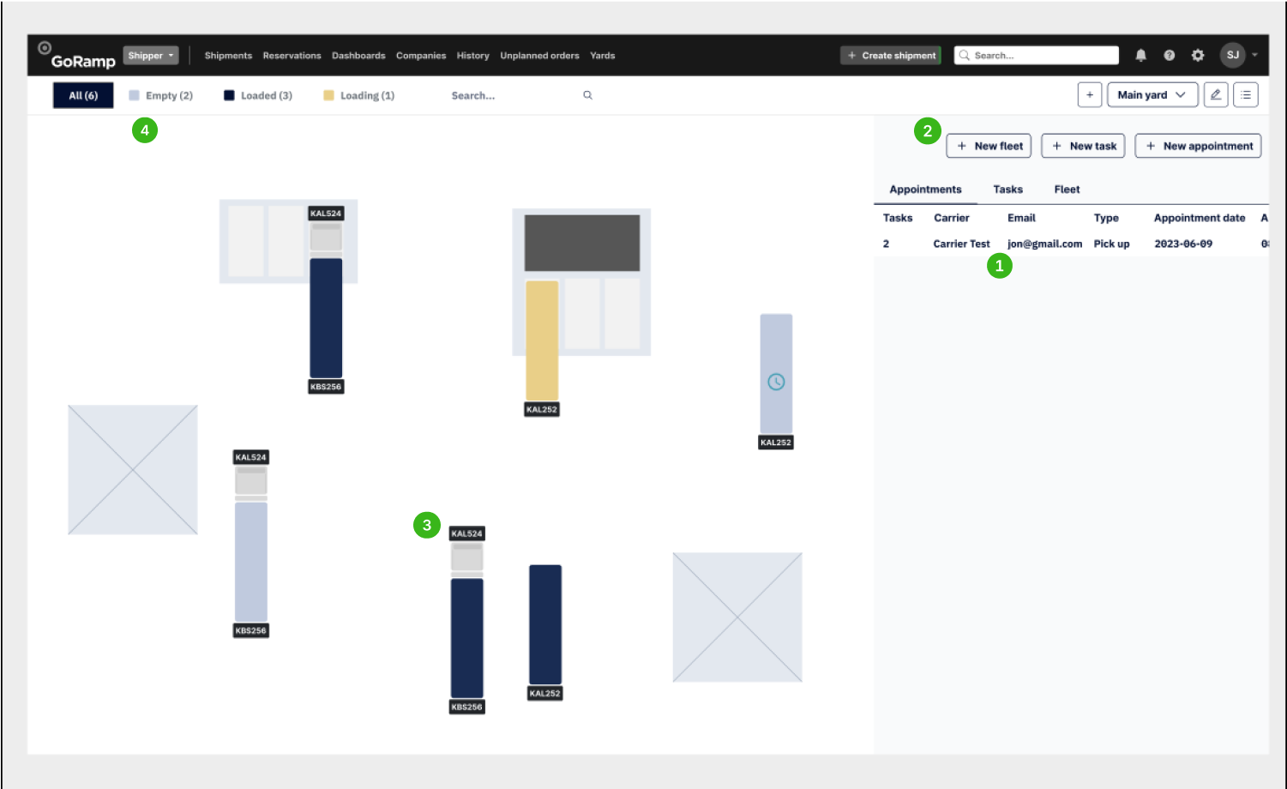
Task: Click the top bar Search field
Action: [x=1036, y=56]
